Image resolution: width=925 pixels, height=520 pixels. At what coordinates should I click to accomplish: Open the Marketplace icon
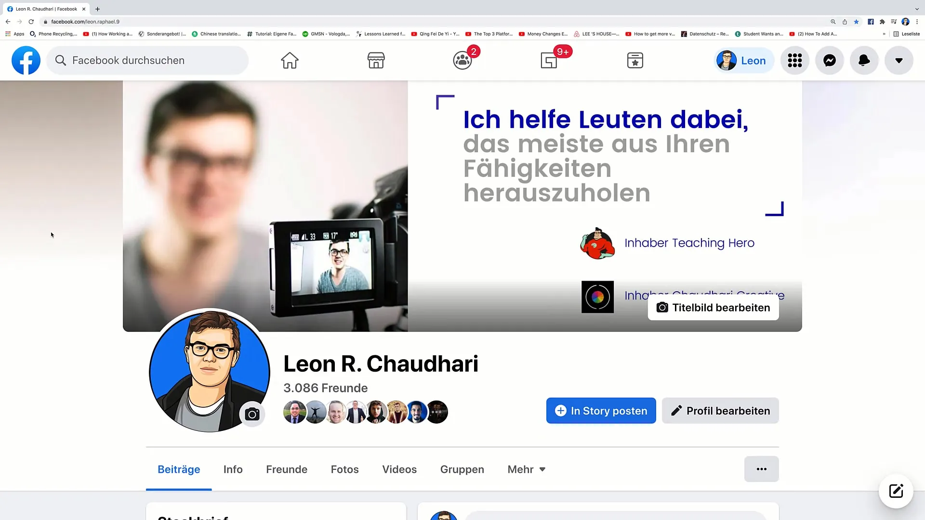pos(376,60)
